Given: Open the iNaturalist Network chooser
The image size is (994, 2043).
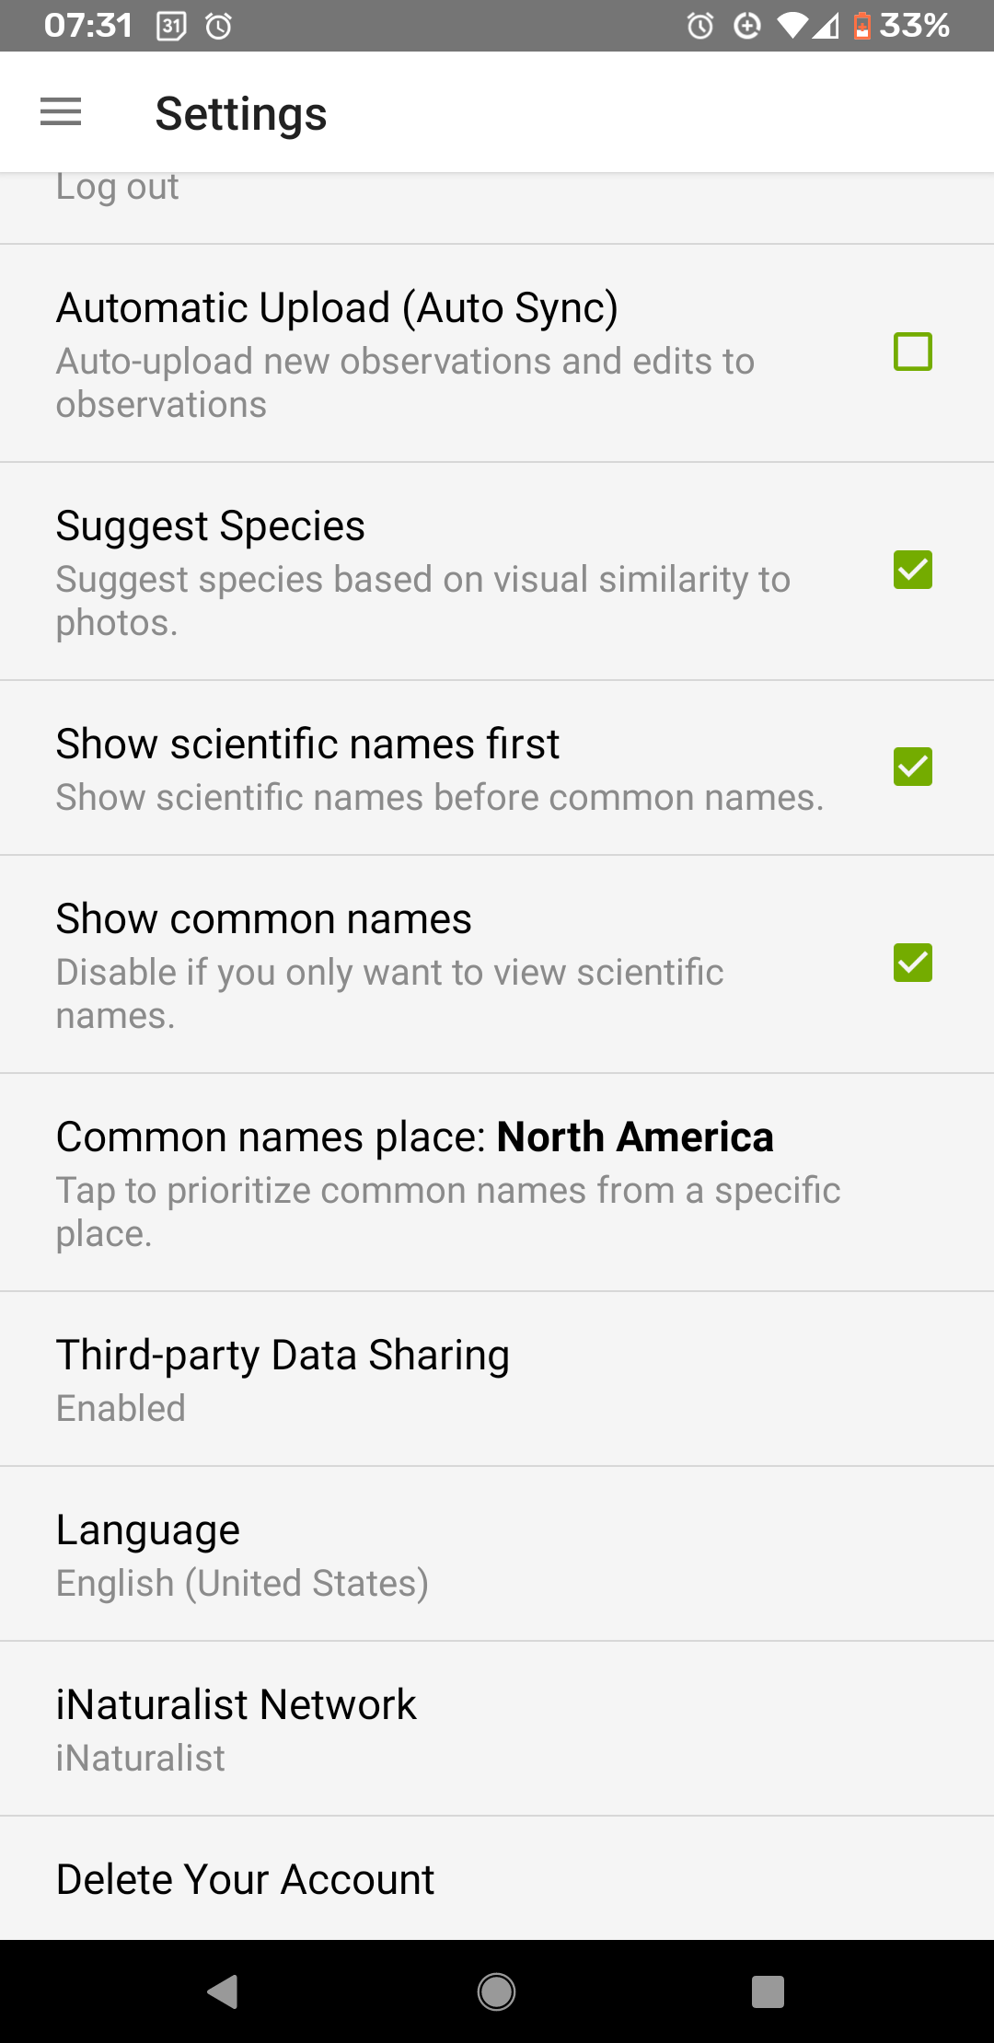Looking at the screenshot, I should coord(497,1729).
